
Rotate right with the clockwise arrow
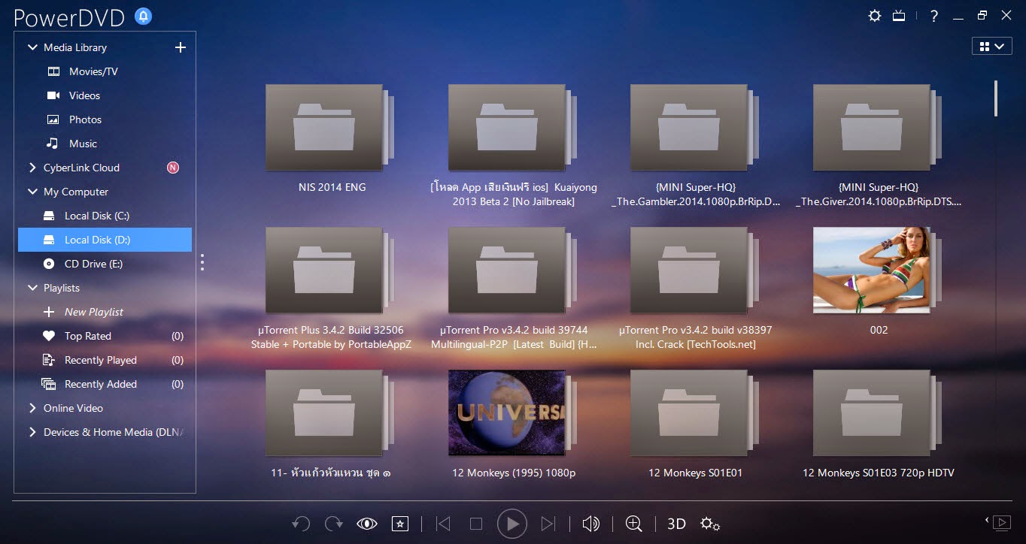coord(334,524)
